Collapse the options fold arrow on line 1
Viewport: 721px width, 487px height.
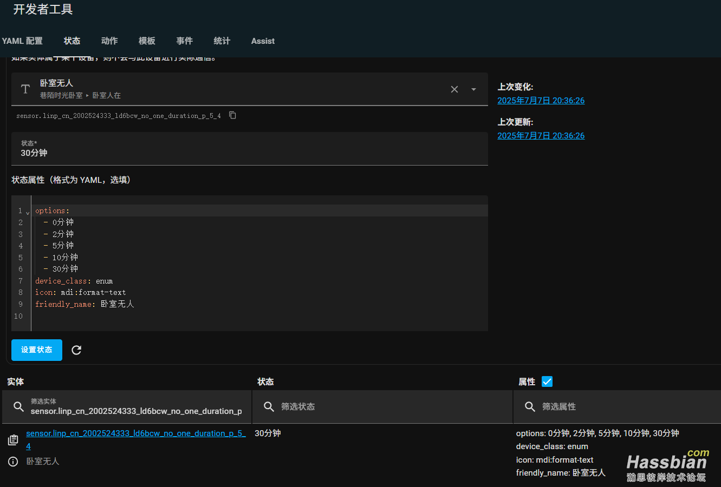tap(28, 212)
